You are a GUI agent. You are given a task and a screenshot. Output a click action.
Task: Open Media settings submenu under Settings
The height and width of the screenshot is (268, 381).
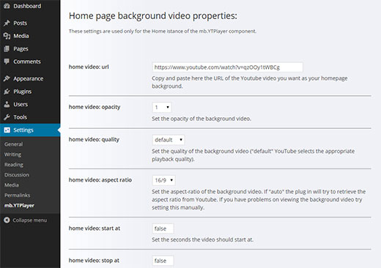pyautogui.click(x=12, y=185)
